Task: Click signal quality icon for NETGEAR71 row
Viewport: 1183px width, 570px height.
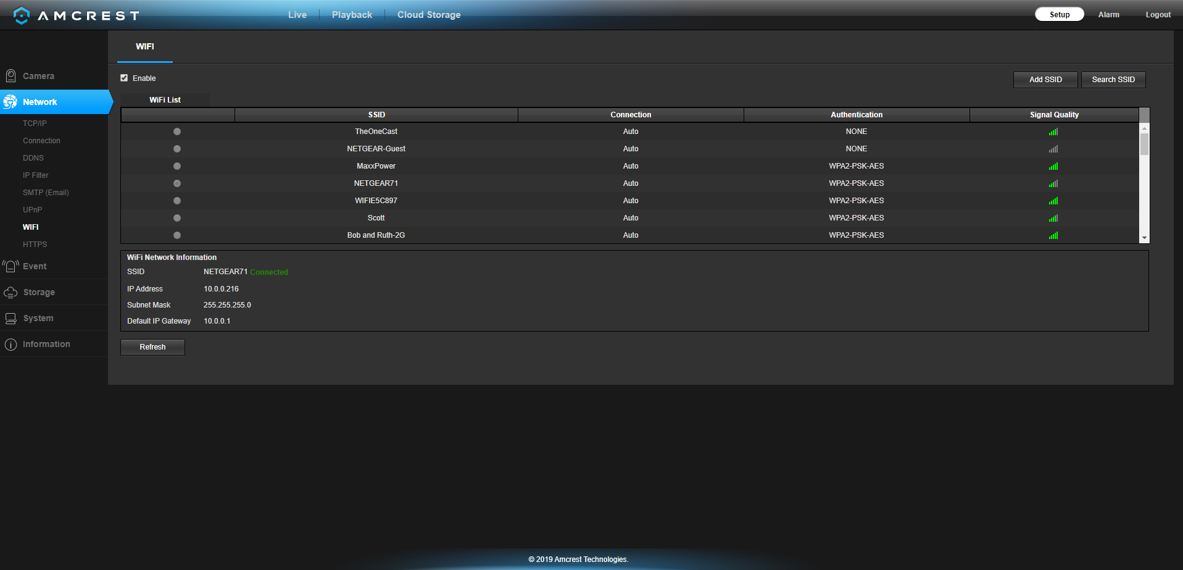Action: coord(1053,183)
